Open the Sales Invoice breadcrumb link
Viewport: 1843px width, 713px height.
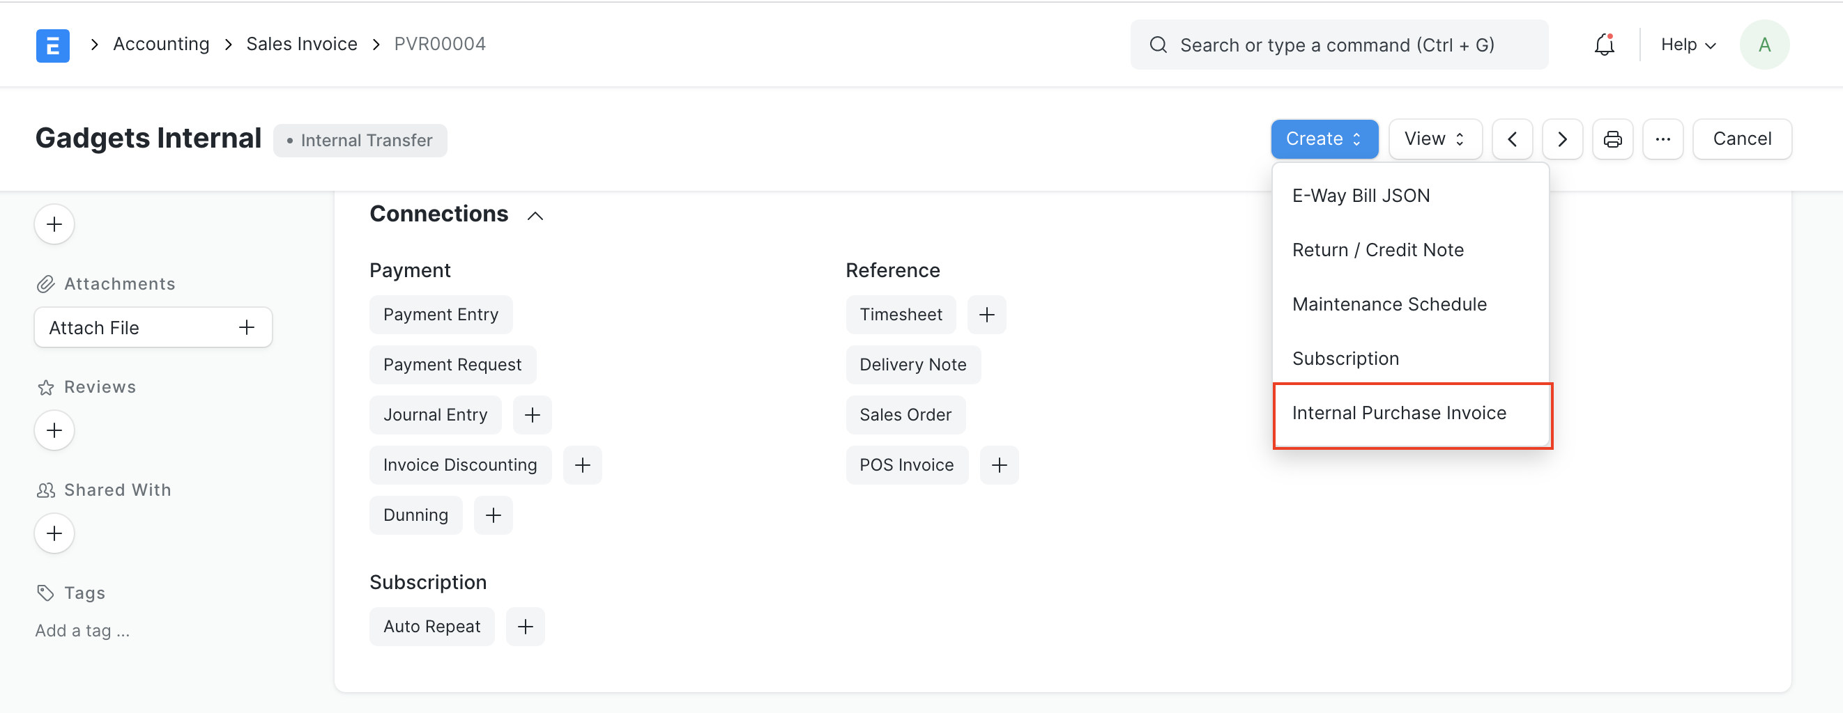[x=301, y=45]
